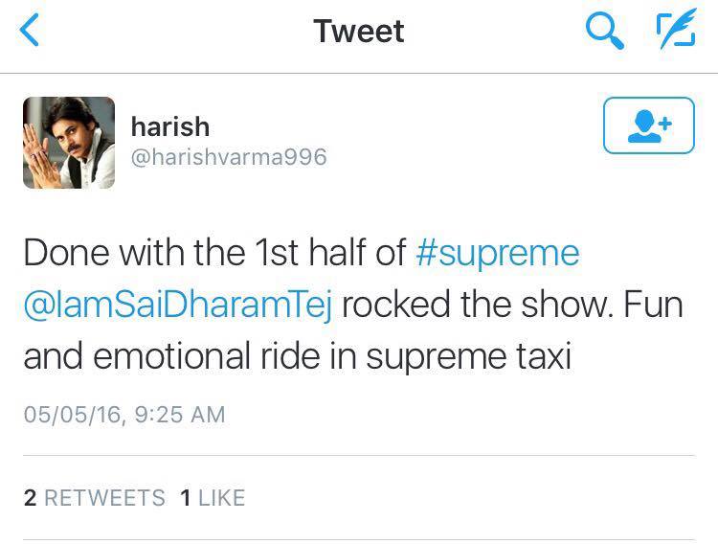The image size is (718, 544).
Task: Tap the plus sign on follow button
Action: pyautogui.click(x=664, y=123)
